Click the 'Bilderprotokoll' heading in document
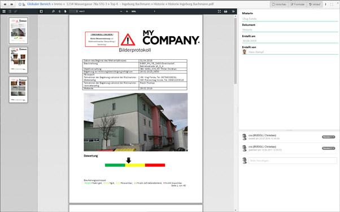Viewport: 340px width, 212px height. (x=135, y=50)
